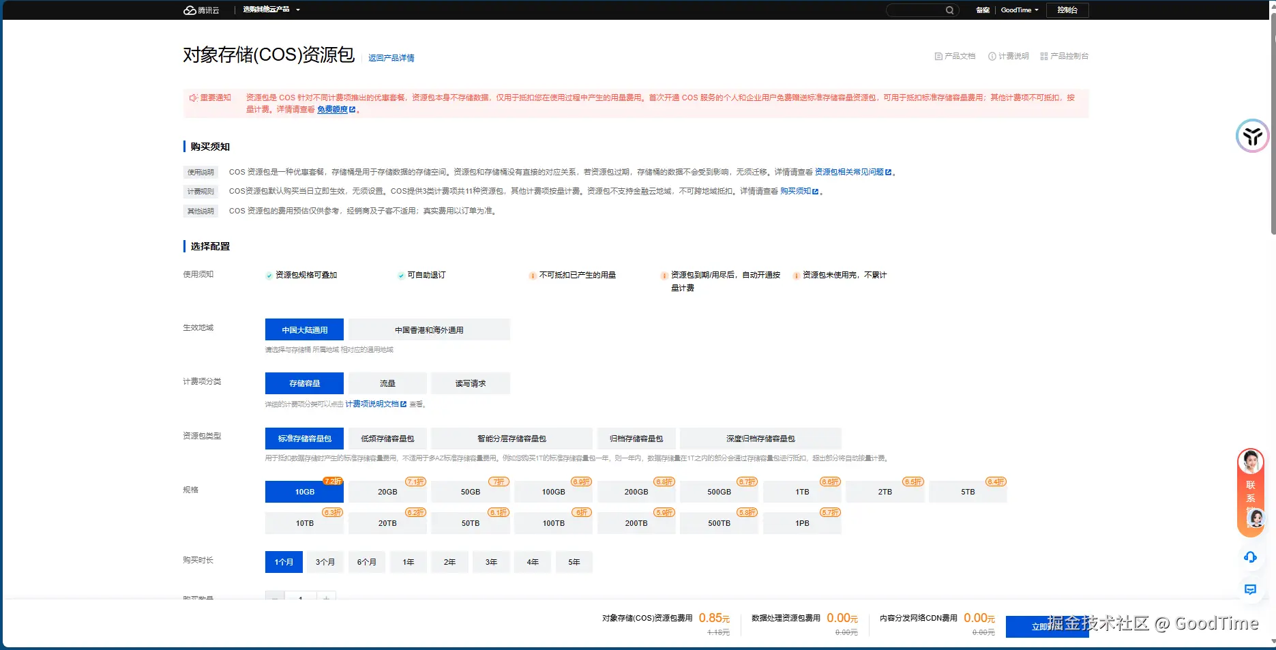Open the 产品控制台 grid icon link
The width and height of the screenshot is (1276, 650).
1064,56
